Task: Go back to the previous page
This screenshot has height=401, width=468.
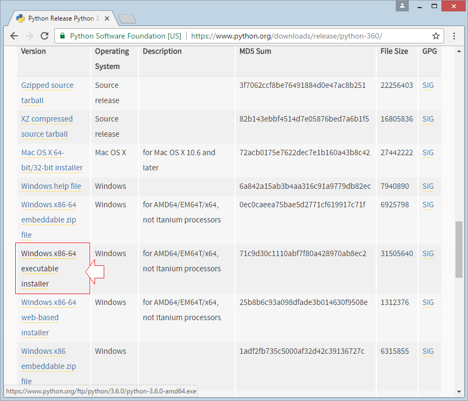Action: pyautogui.click(x=14, y=36)
